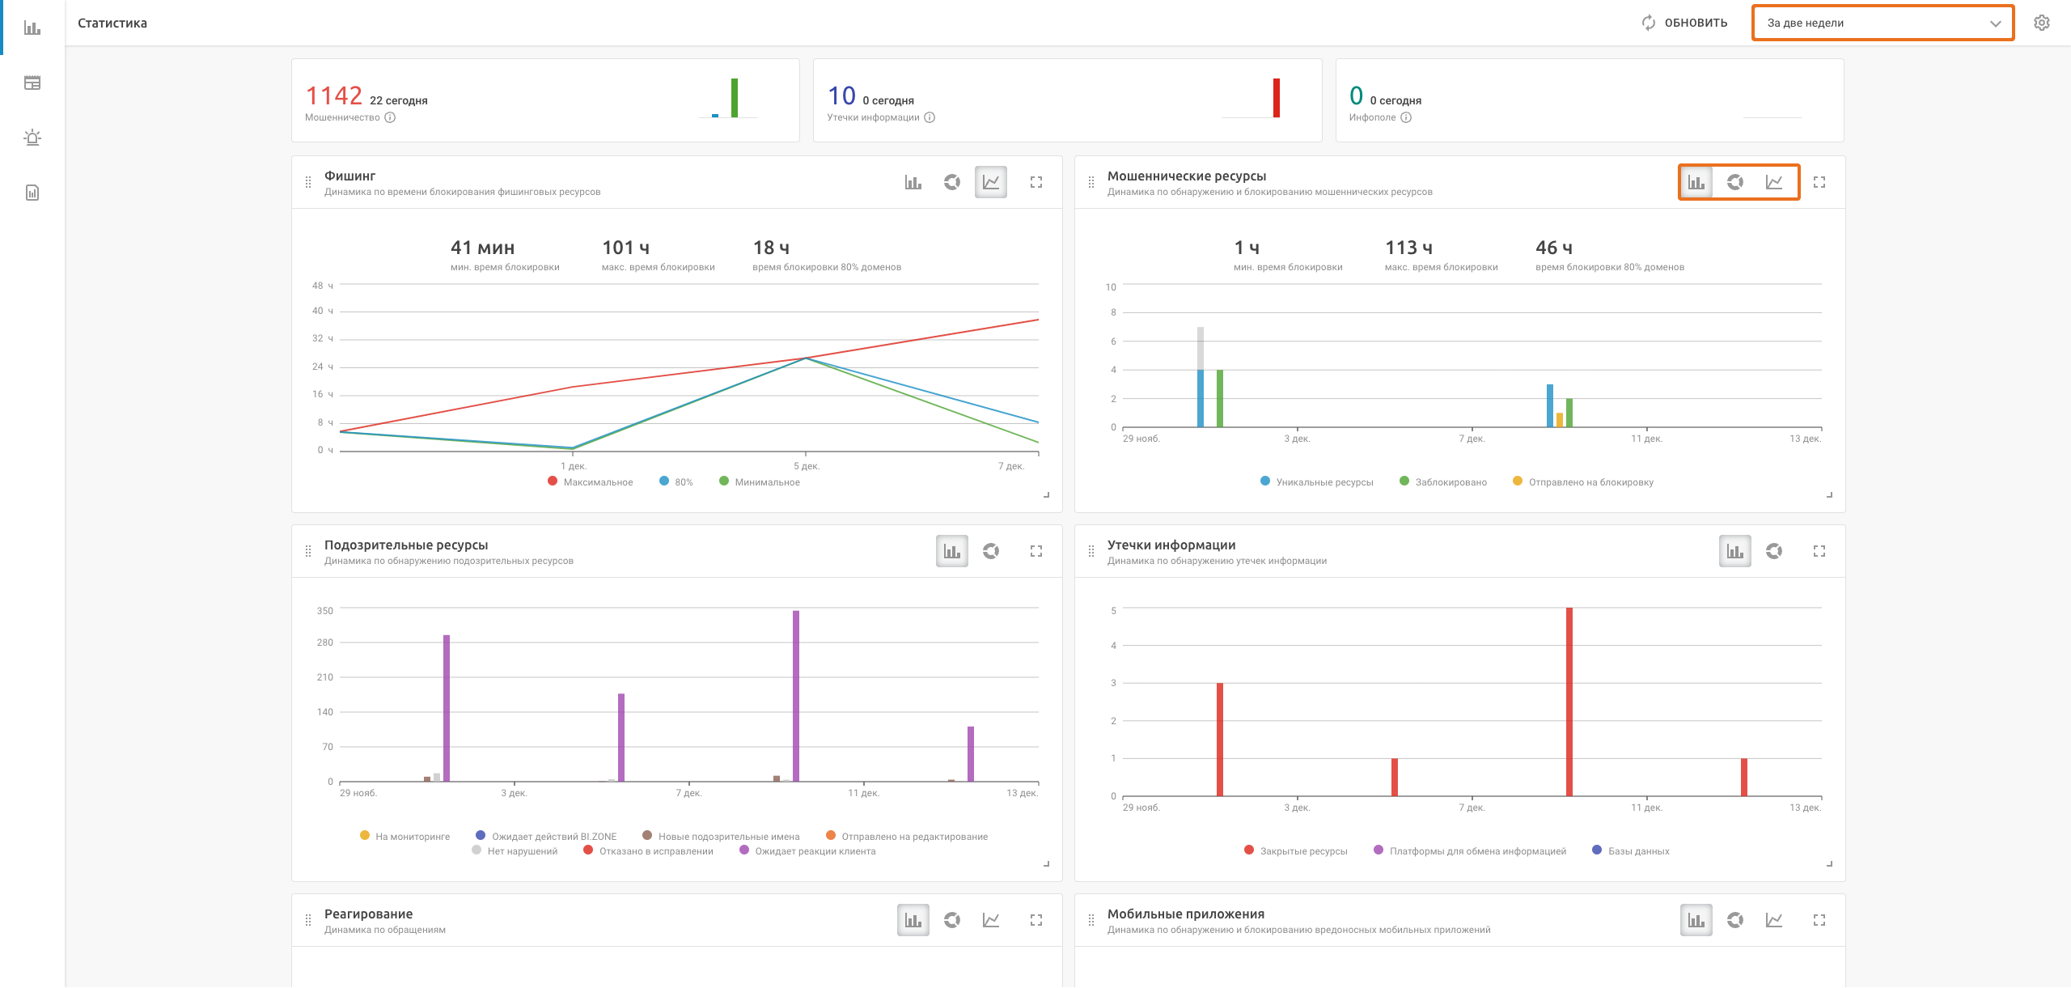Toggle Базы данных legend item

pyautogui.click(x=1631, y=850)
